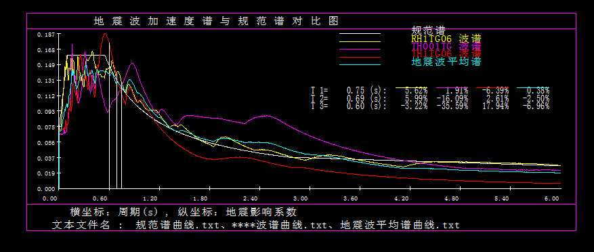Viewport: 594px width, 252px height.
Task: Select the white 规范谱 legend line
Action: (x=360, y=33)
